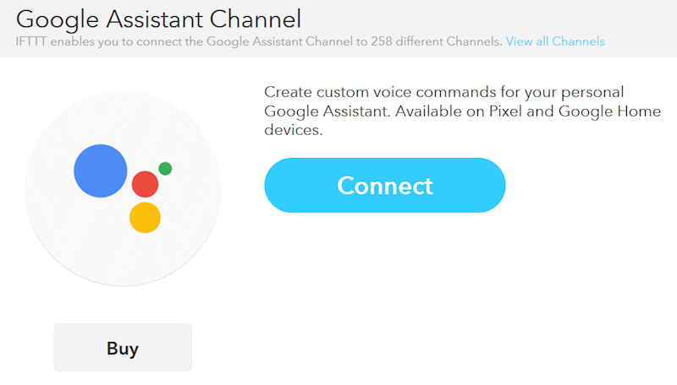The image size is (677, 385).
Task: Click the Google Assistant Channel heading
Action: (x=159, y=17)
